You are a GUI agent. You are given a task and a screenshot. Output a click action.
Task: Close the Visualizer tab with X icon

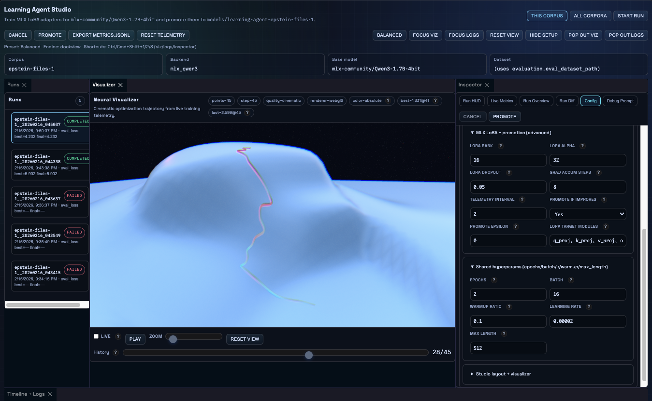point(120,85)
